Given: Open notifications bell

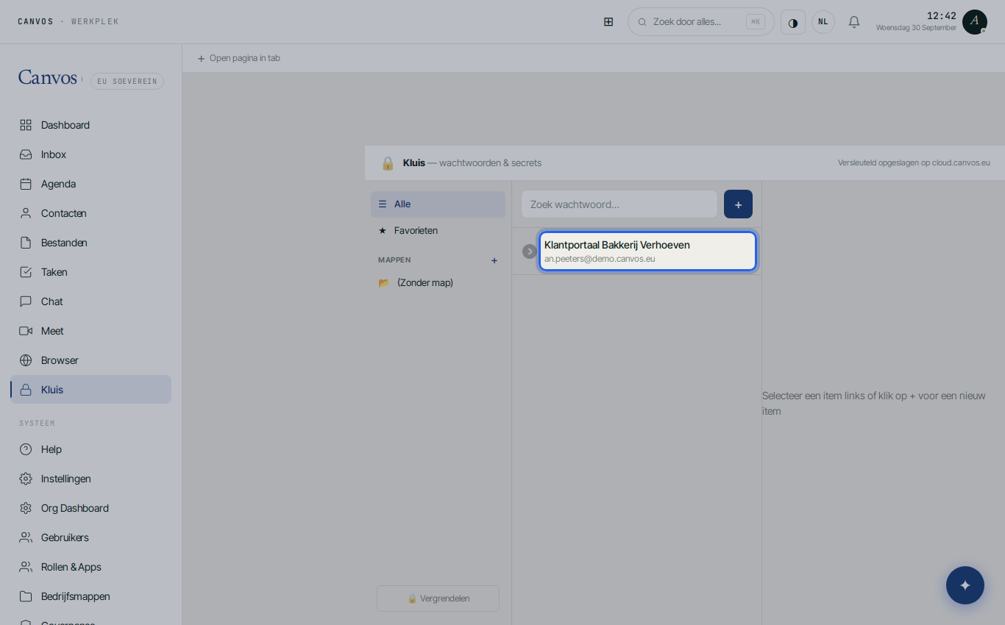Looking at the screenshot, I should [x=854, y=22].
